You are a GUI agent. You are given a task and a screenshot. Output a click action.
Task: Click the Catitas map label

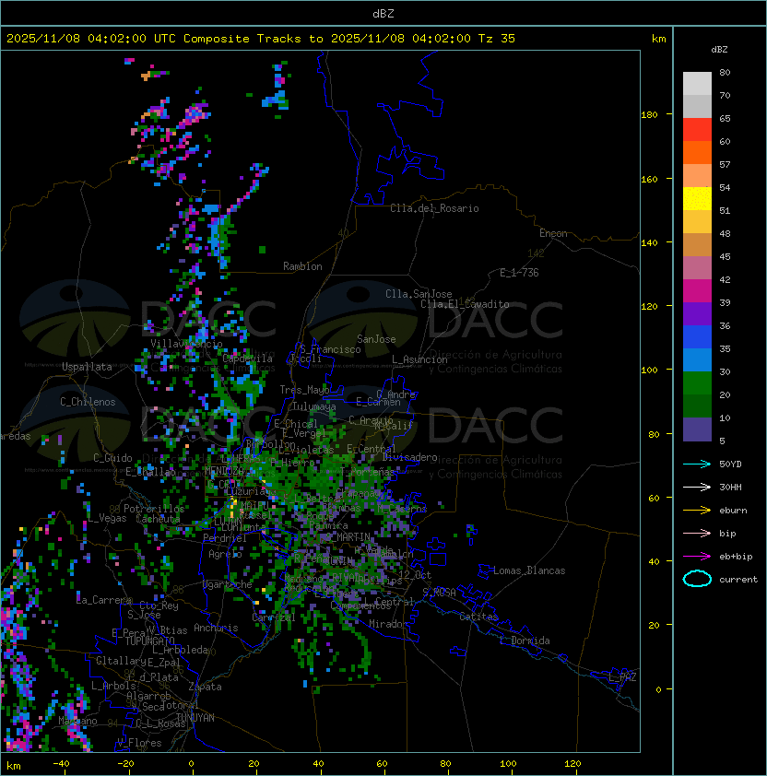(478, 617)
